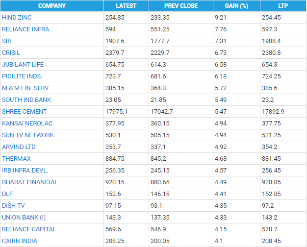Open SUN TV NETWORK link

(x=28, y=135)
